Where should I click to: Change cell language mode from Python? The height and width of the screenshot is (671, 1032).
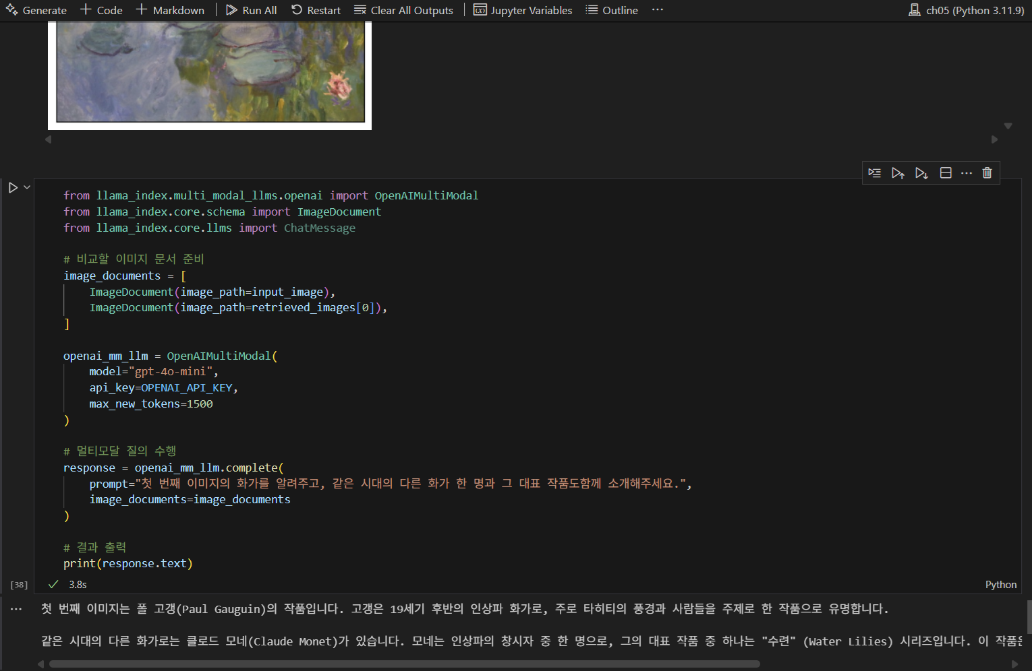[1001, 585]
